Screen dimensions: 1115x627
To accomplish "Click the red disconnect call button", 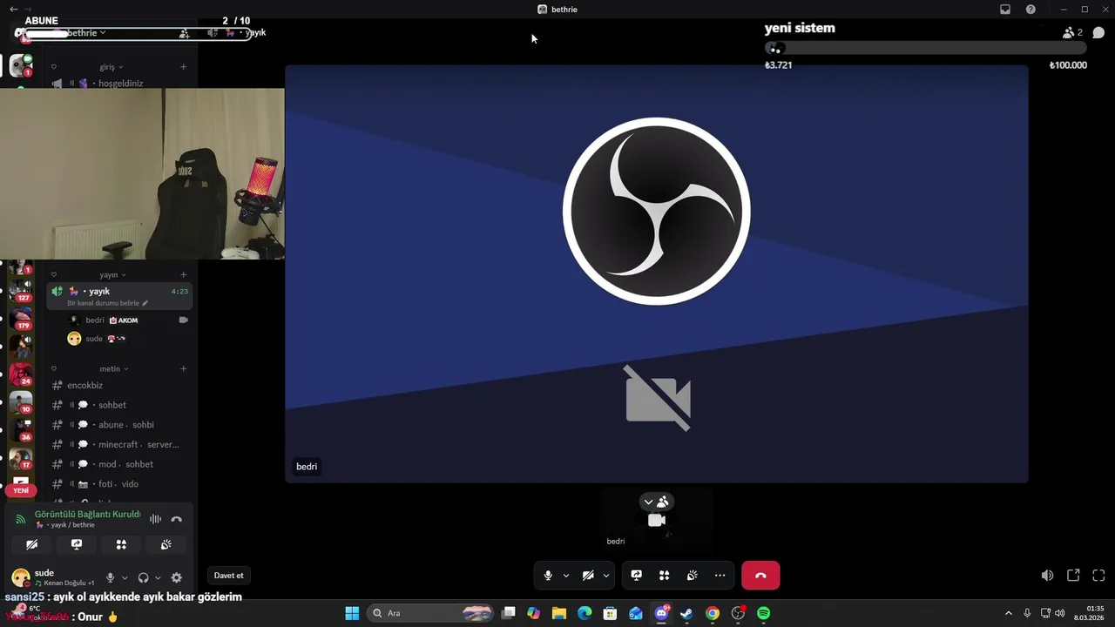I will (760, 576).
